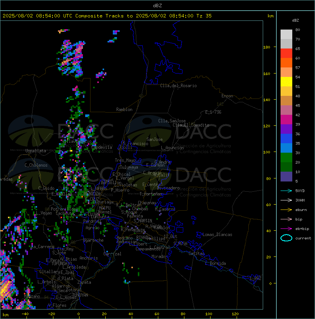This screenshot has width=315, height=319.
Task: Click the 'dBZ' label above the color scale
Action: (295, 20)
